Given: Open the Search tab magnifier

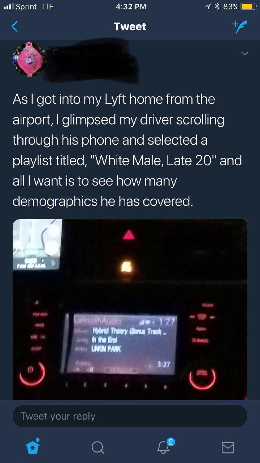Looking at the screenshot, I should [97, 448].
